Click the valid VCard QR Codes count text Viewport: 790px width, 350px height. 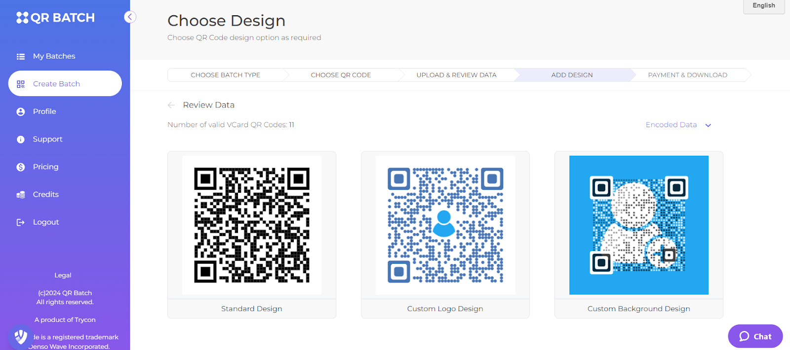click(231, 125)
